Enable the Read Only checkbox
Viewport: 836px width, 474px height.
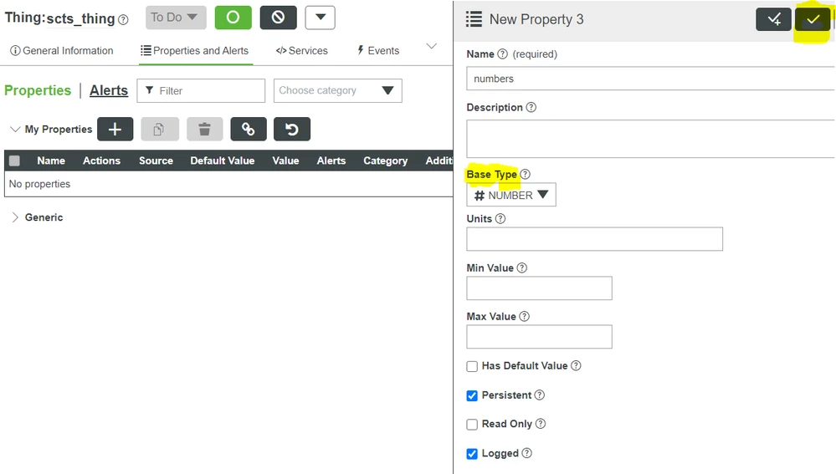[472, 425]
